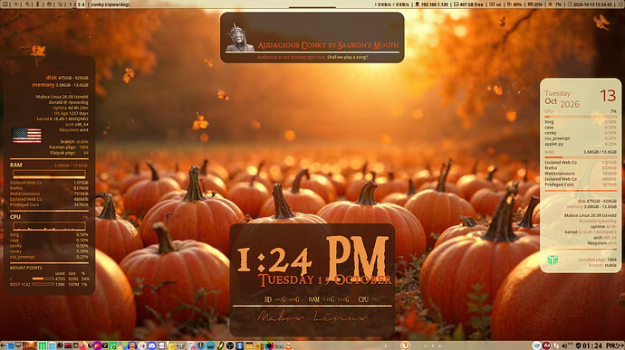
Task: Open VLC media player cone icon
Action: point(289,345)
